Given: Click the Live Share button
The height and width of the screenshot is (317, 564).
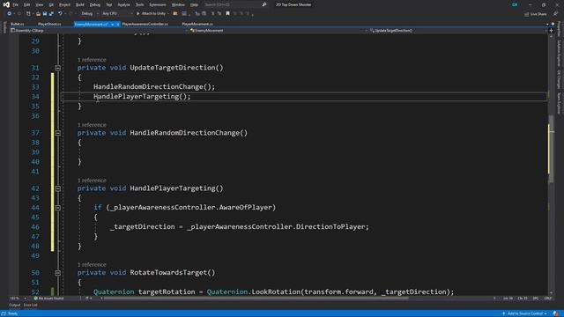Looking at the screenshot, I should pos(536,14).
